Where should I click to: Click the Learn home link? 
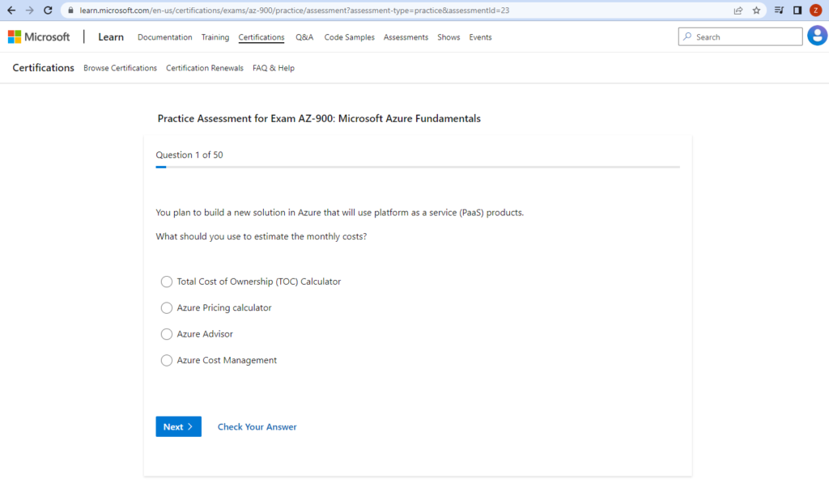tap(110, 37)
